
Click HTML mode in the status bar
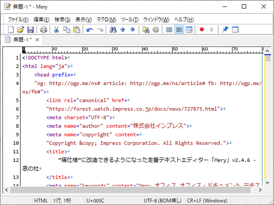(x=41, y=201)
